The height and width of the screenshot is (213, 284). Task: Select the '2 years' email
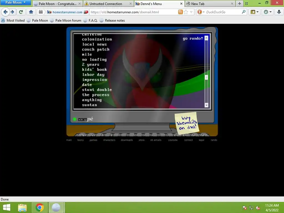(x=91, y=64)
